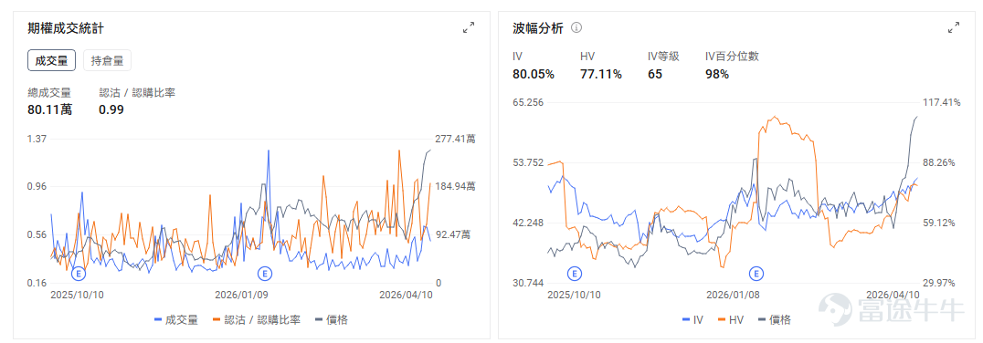Click the second earnings E marker in the 波幅分析 chart
This screenshot has height=343, width=983.
(756, 274)
